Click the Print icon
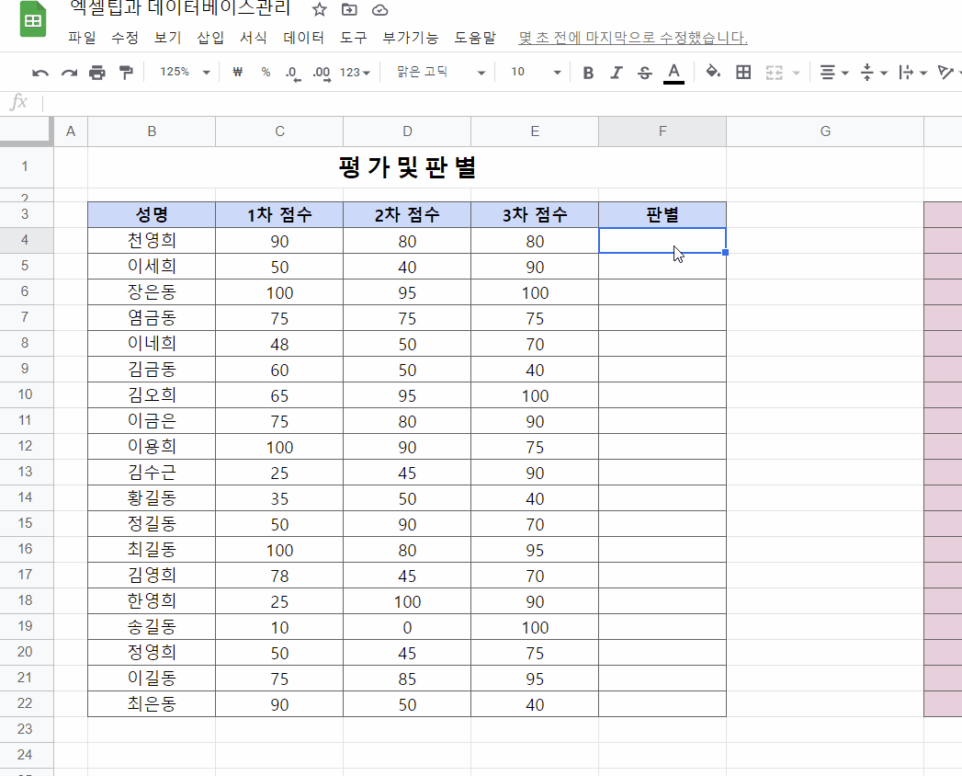 point(97,73)
